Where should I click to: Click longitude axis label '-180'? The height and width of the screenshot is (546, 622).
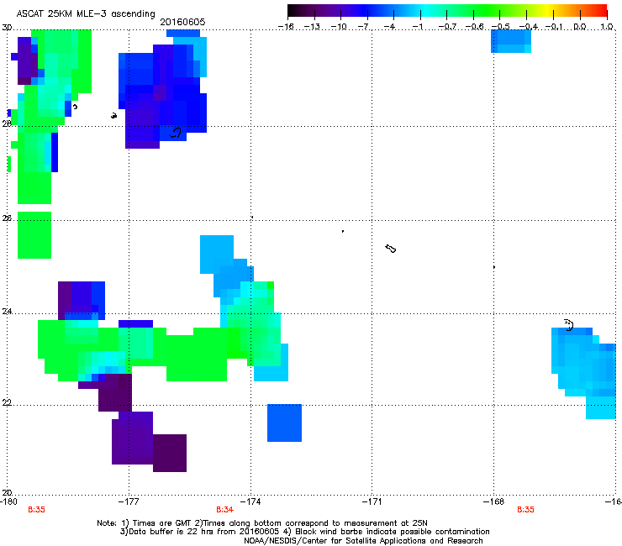coord(8,502)
